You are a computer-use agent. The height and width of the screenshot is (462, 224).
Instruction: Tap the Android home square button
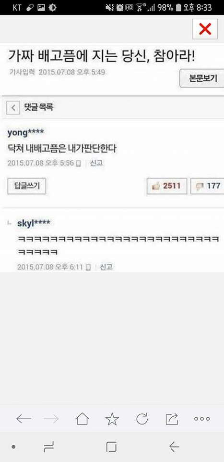pos(112,447)
